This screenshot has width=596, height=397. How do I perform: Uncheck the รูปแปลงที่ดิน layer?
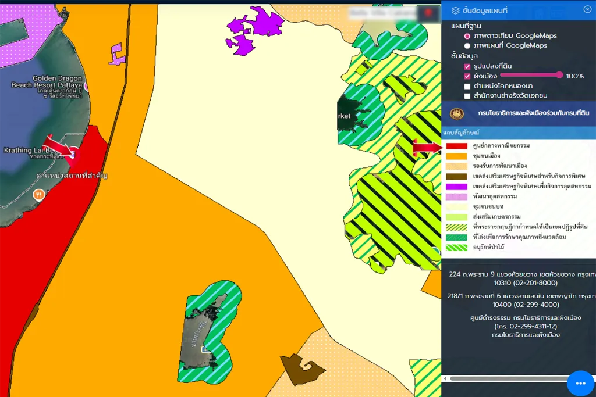point(467,66)
